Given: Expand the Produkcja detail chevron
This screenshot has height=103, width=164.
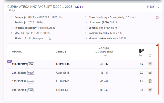Looking at the screenshot, I should coord(12,22).
